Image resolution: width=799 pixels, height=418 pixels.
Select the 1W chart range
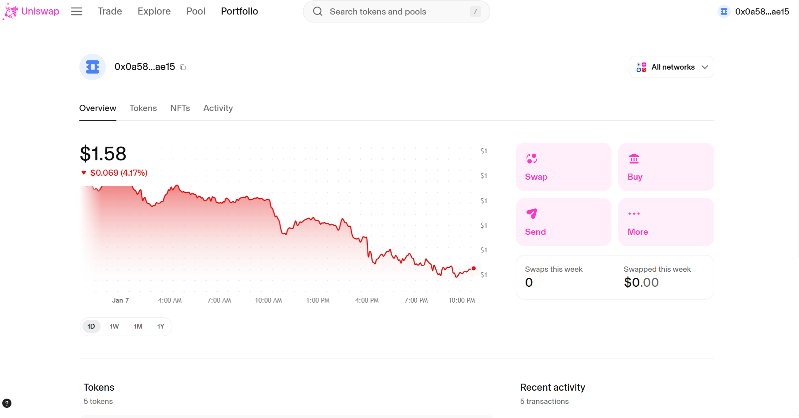tap(114, 326)
